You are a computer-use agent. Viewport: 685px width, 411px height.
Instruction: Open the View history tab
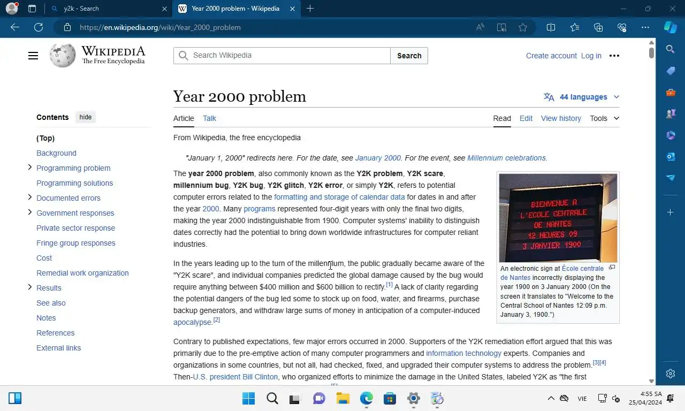point(561,118)
